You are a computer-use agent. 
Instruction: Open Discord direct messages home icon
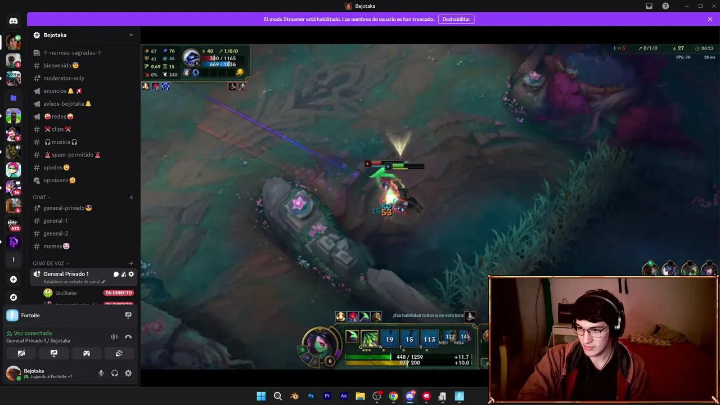(13, 21)
